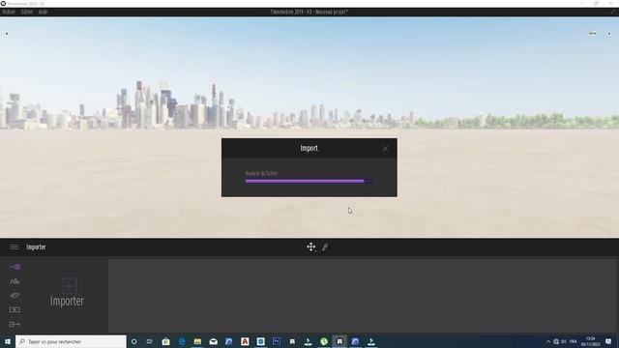Image resolution: width=619 pixels, height=348 pixels.
Task: Expand the right scenegraph panel arrow
Action: click(x=609, y=34)
